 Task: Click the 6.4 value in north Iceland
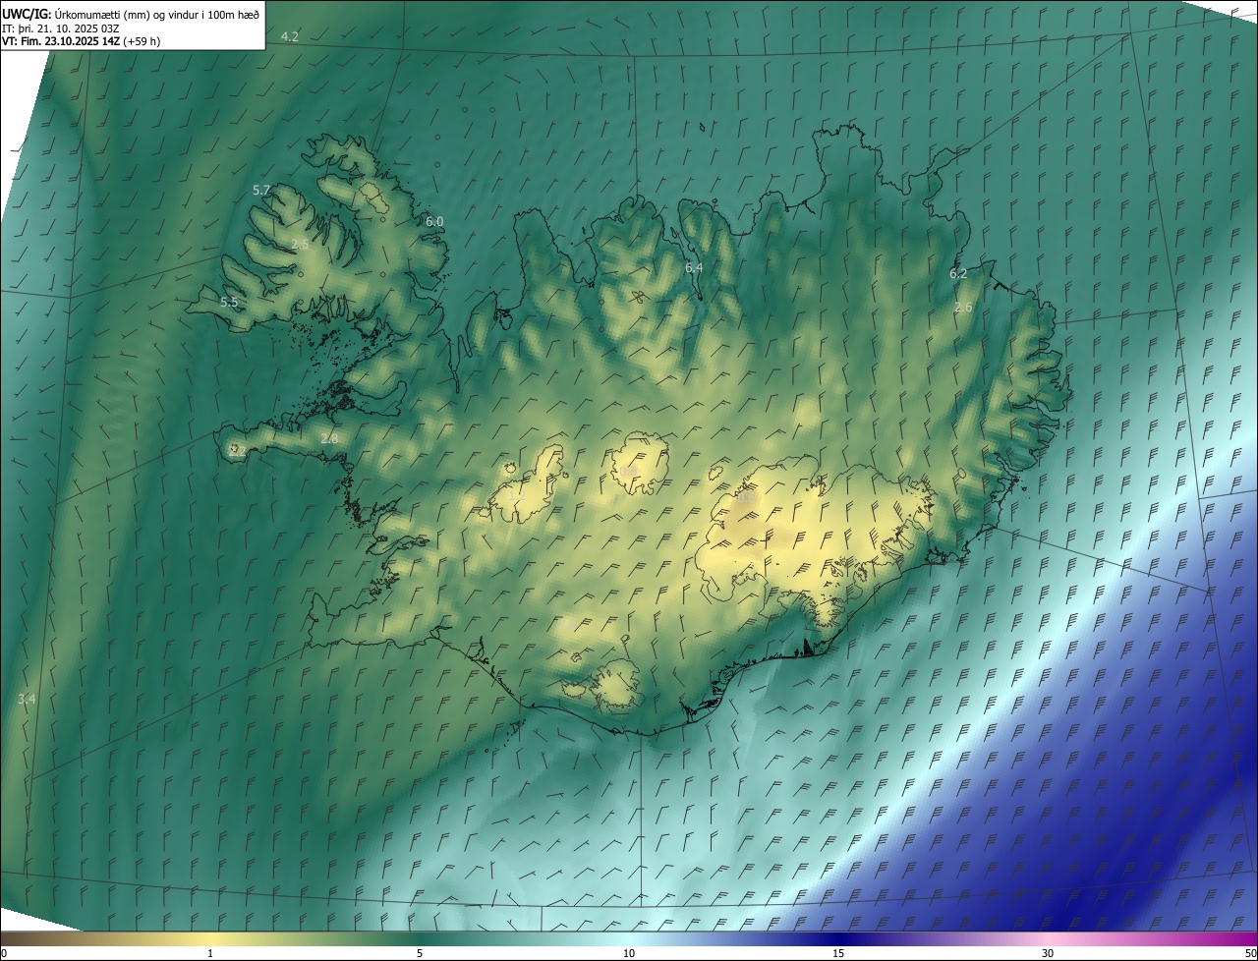click(694, 267)
